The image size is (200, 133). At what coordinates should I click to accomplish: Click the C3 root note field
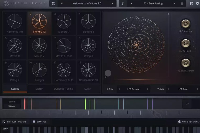pos(187,104)
